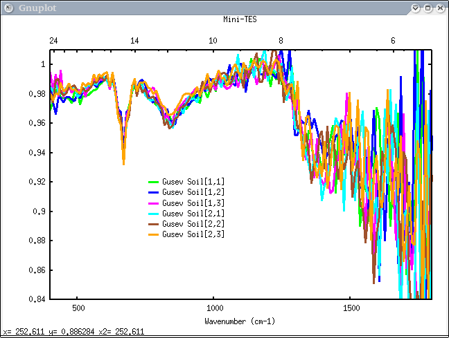Click the magenta legend line sample
Image resolution: width=449 pixels, height=338 pixels.
click(x=154, y=203)
